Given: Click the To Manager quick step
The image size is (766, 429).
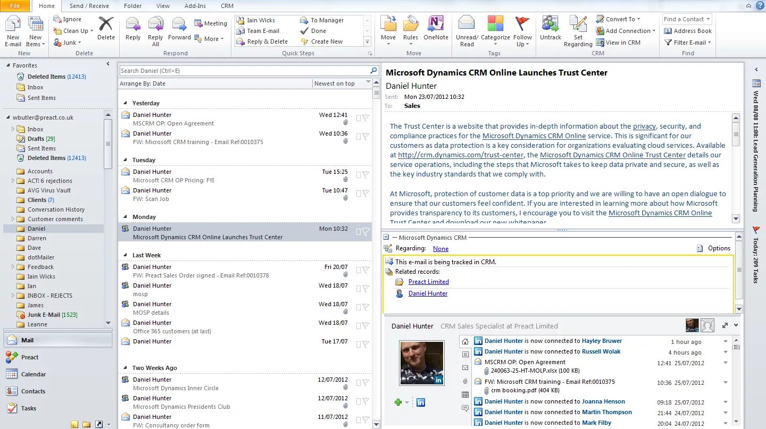Looking at the screenshot, I should [x=322, y=20].
